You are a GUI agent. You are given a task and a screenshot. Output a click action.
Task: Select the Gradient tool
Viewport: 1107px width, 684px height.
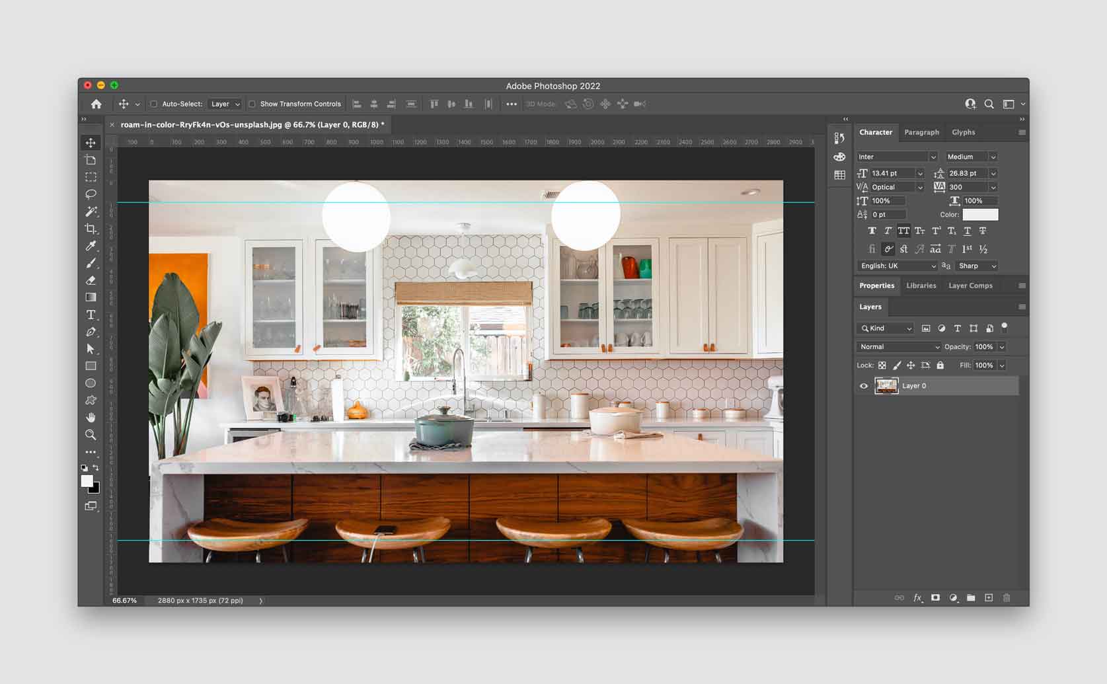[x=91, y=297]
